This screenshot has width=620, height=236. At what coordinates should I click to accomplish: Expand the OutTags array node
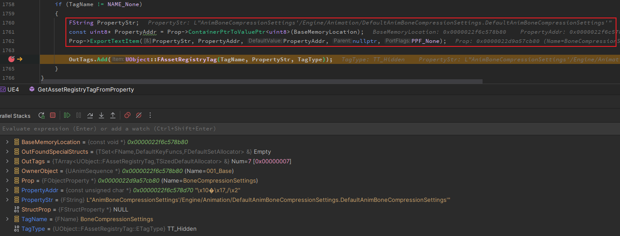click(x=7, y=162)
